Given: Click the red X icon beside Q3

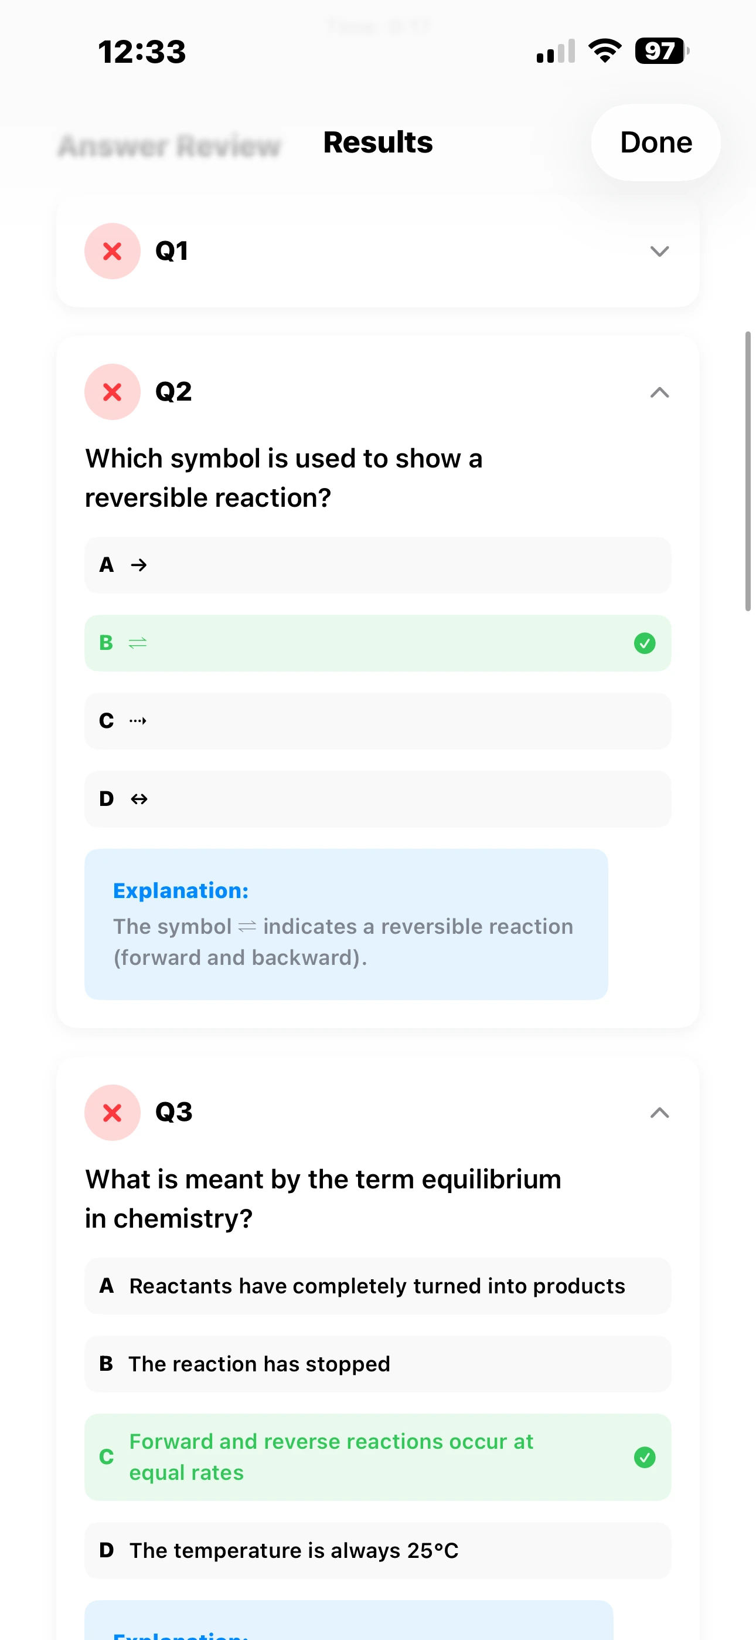Looking at the screenshot, I should 112,1113.
